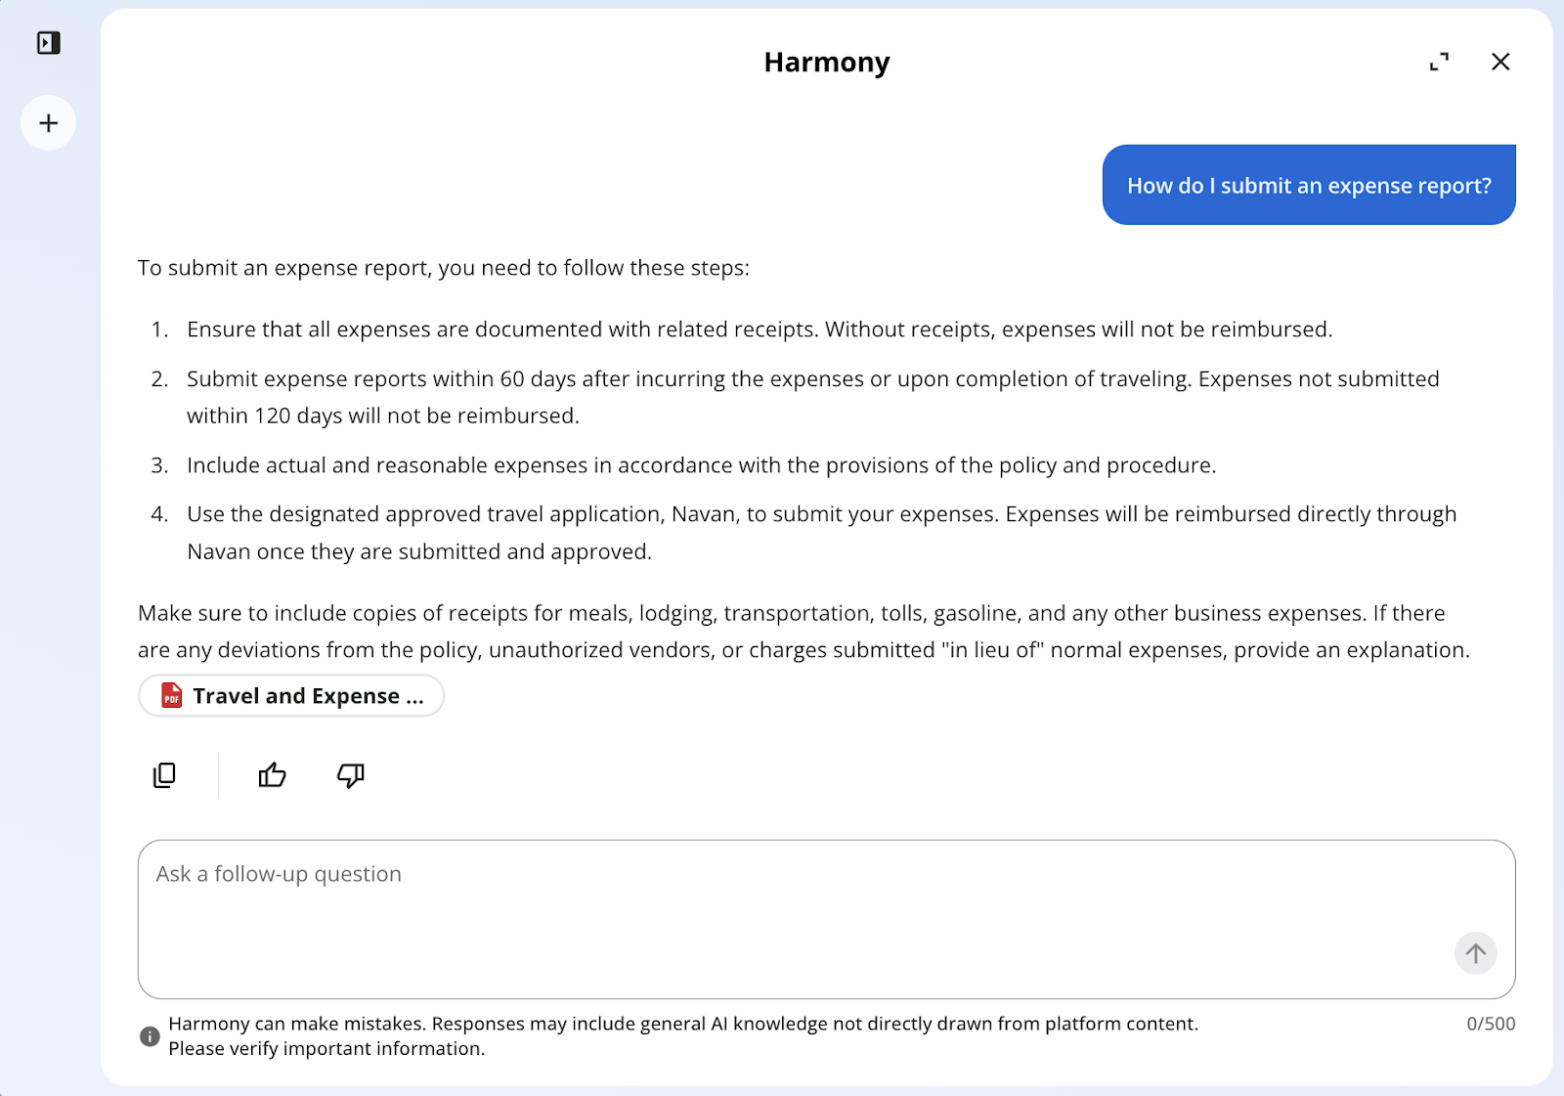Send the message using arrow button
This screenshot has height=1096, width=1564.
(x=1475, y=953)
